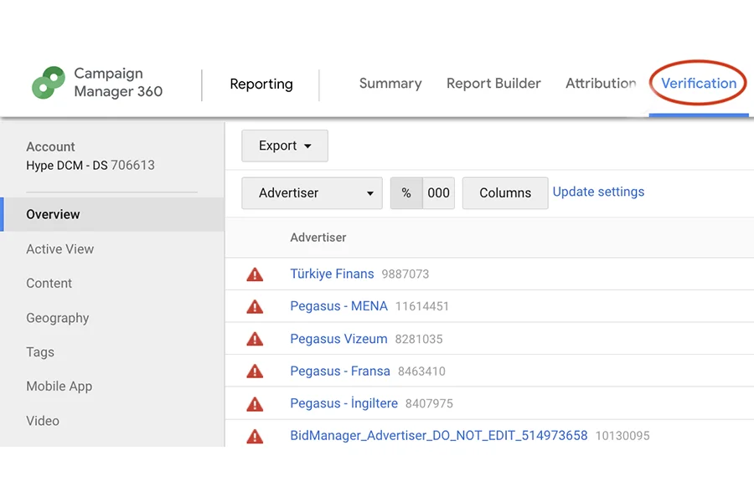Screen dimensions: 754x502
Task: Click the Advertiser column header
Action: coord(318,238)
